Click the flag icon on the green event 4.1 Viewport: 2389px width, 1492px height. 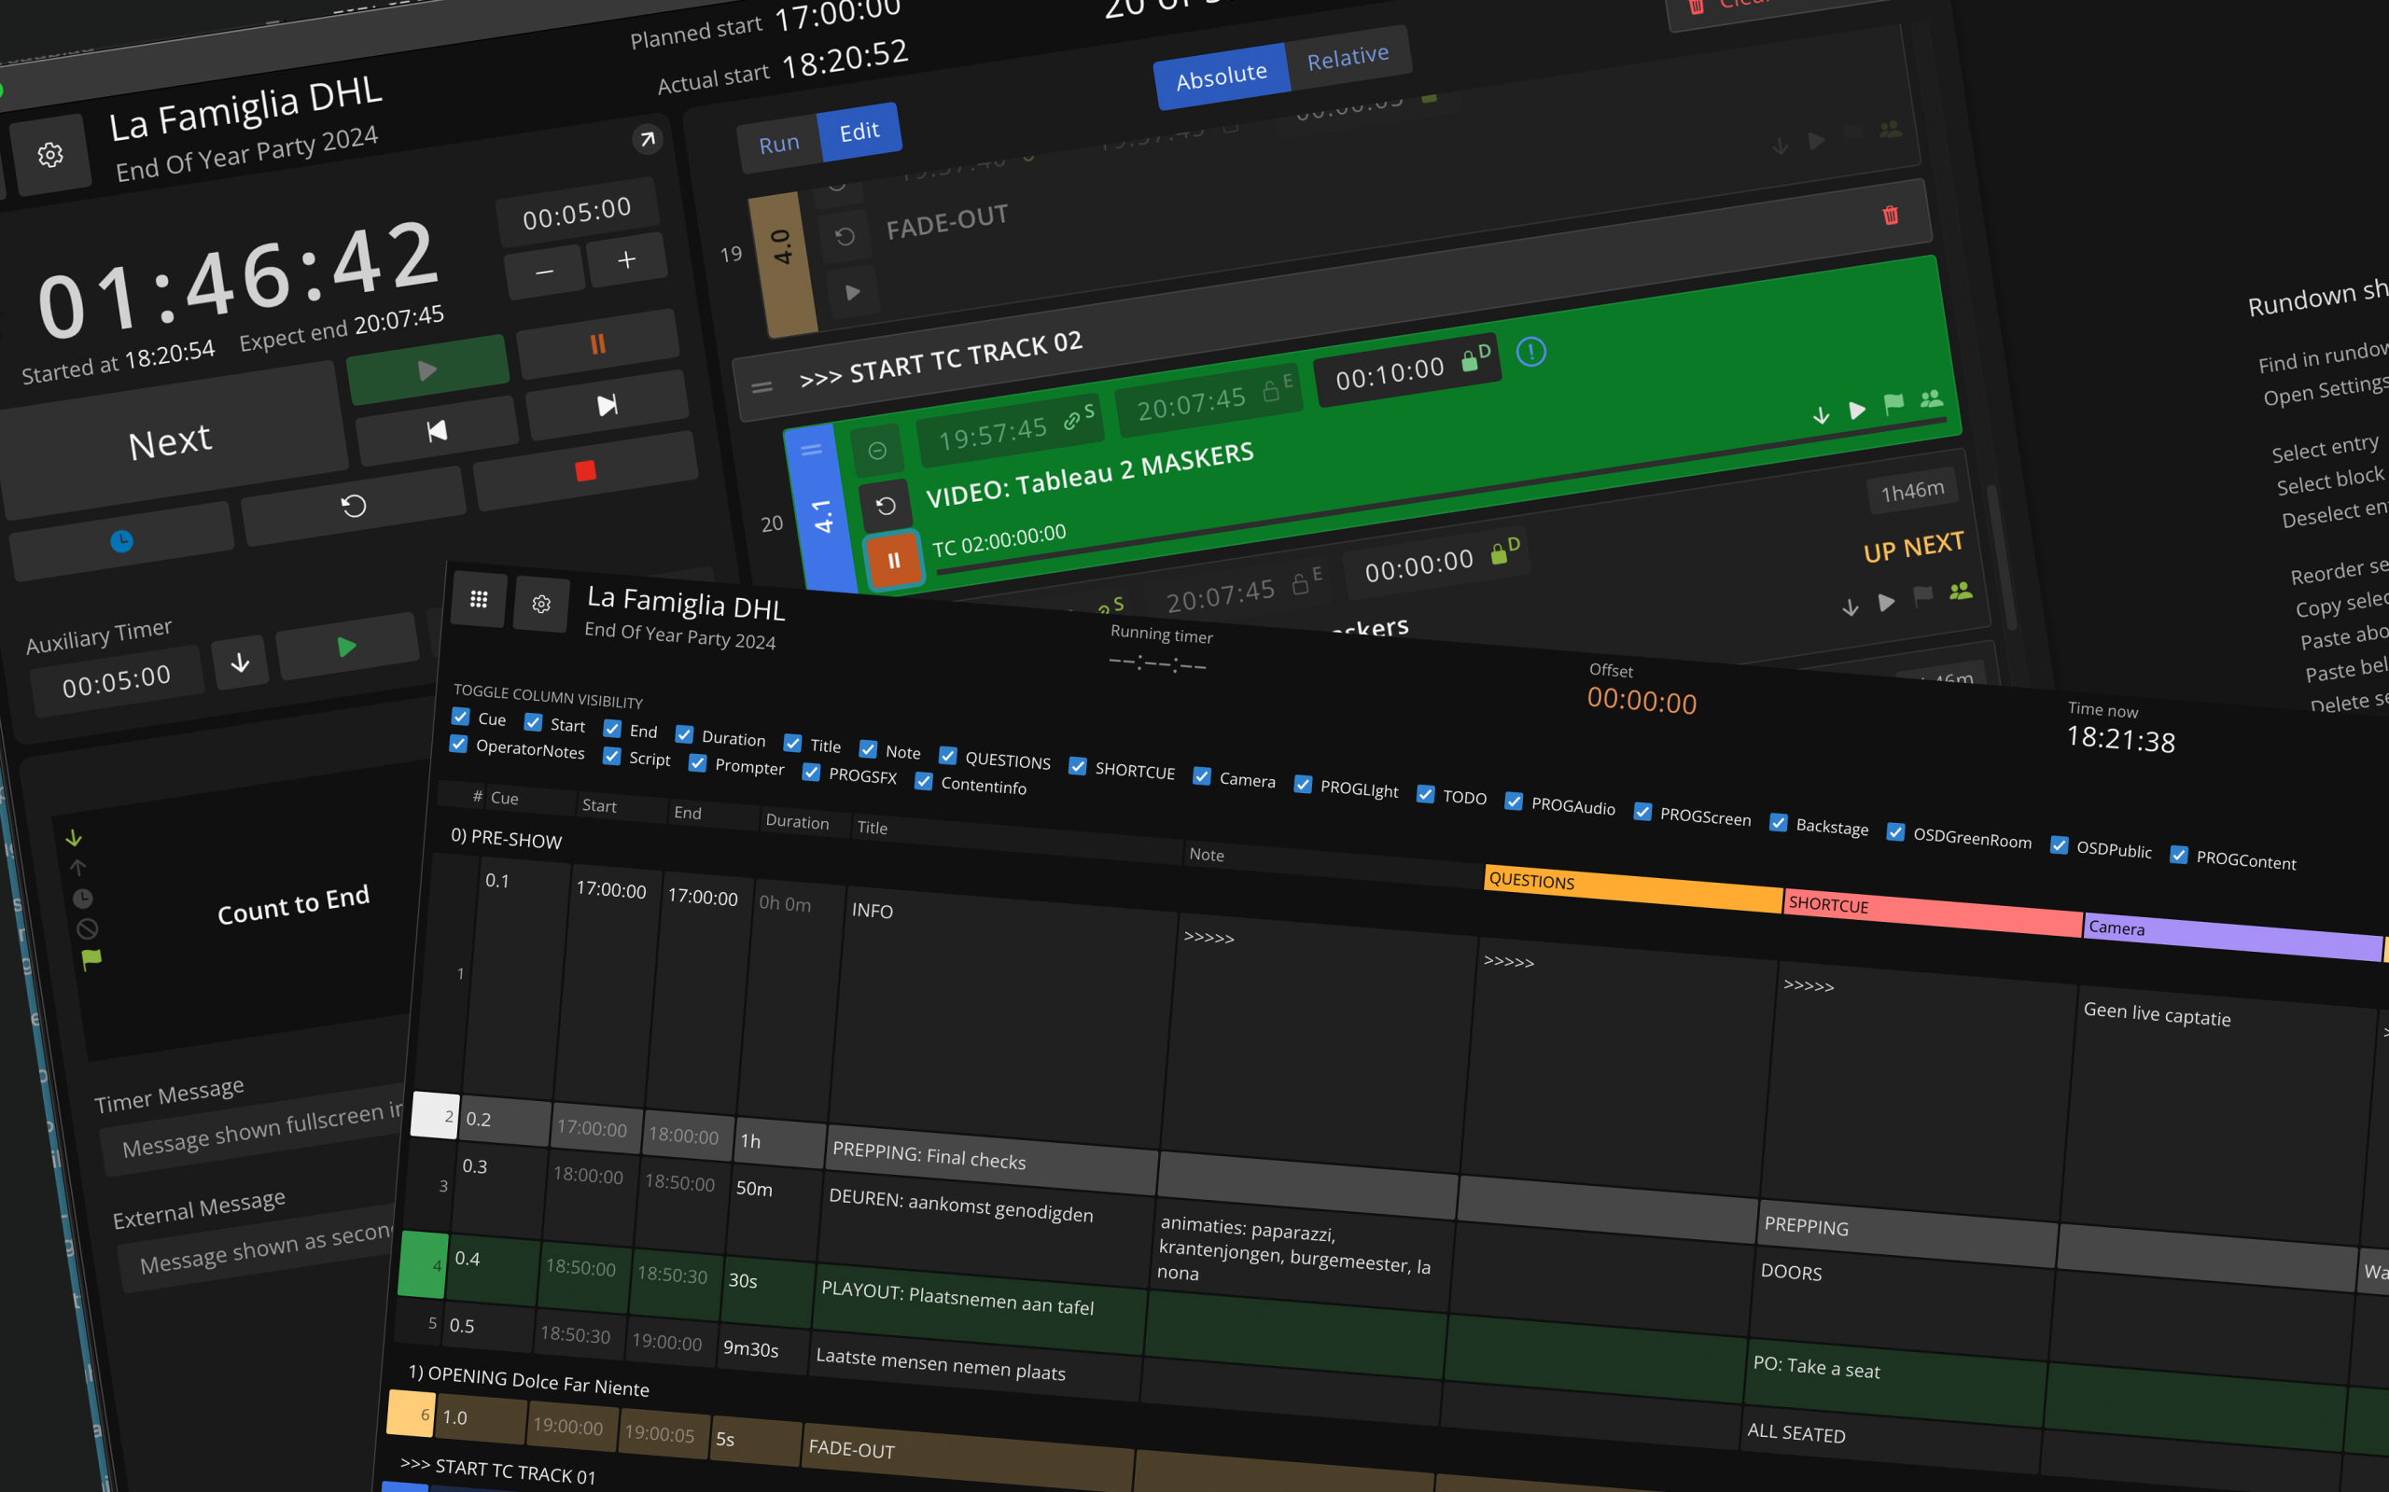pos(1893,404)
